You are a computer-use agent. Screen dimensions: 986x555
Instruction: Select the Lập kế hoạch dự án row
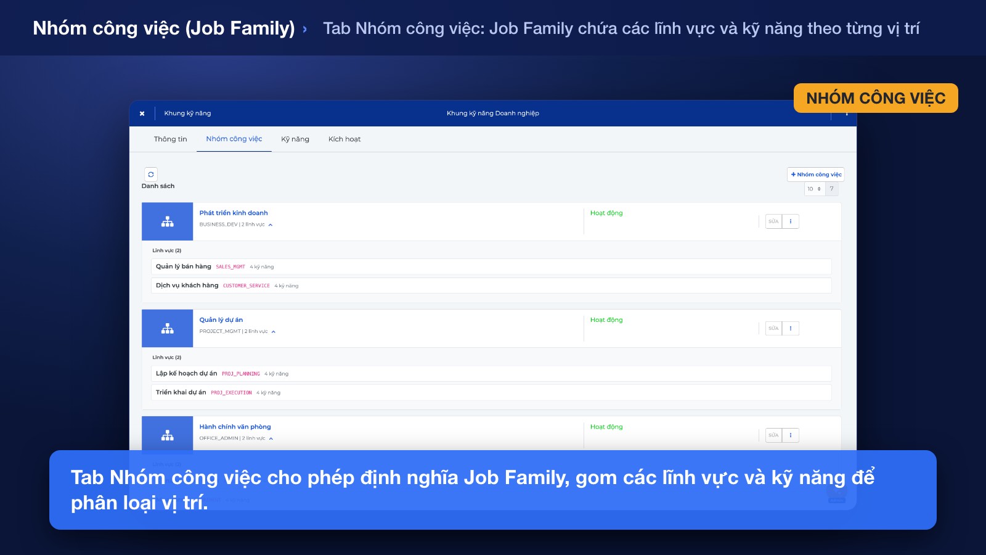pos(491,374)
